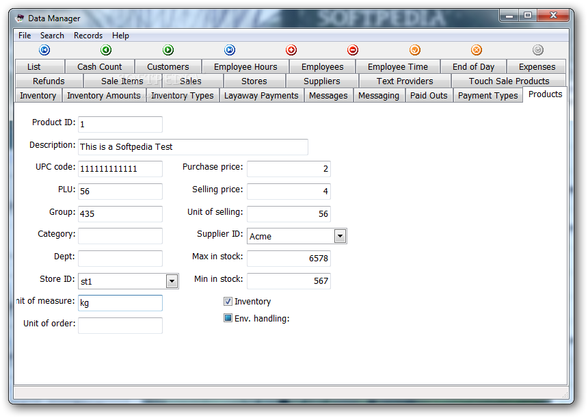The image size is (588, 418).
Task: Open the Messages tab
Action: tap(328, 95)
